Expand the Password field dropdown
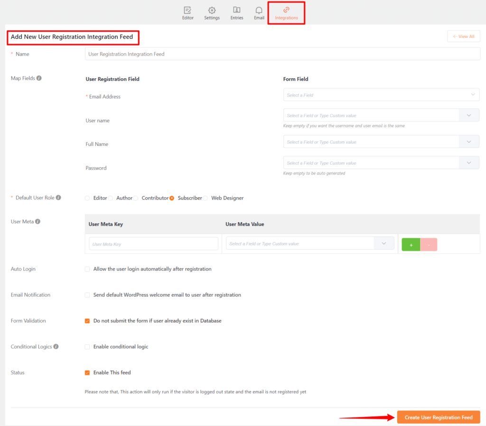Screen dimensions: 486x426 (469, 162)
